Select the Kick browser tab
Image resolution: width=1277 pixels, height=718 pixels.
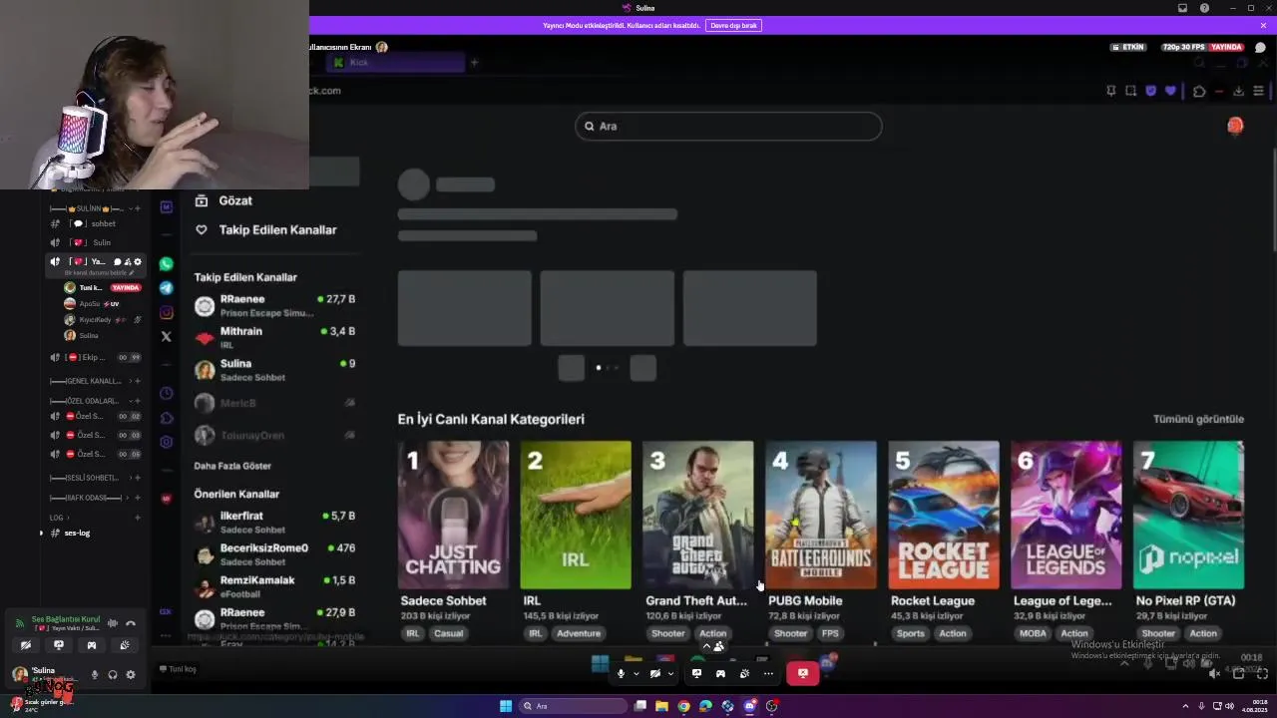pyautogui.click(x=397, y=63)
